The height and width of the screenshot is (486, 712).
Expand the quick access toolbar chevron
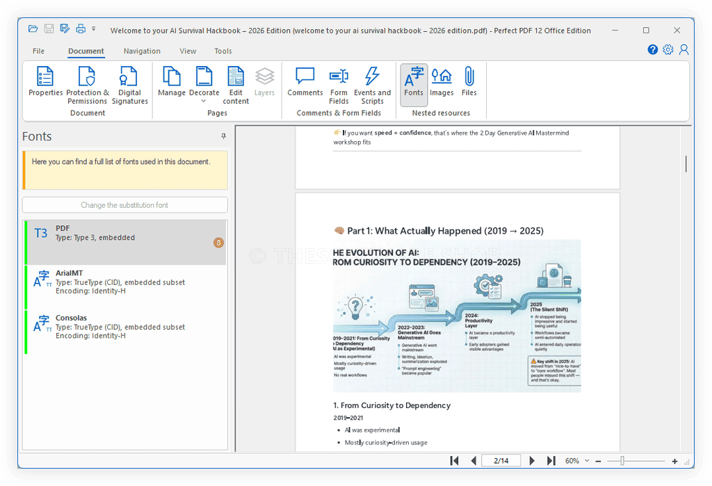click(94, 29)
